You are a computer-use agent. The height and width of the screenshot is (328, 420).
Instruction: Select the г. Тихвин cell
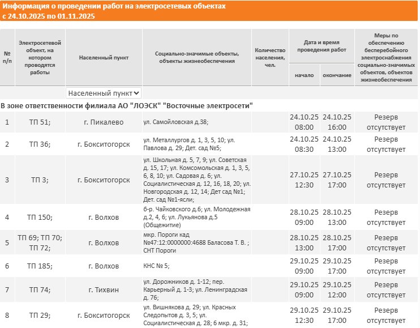click(x=104, y=289)
